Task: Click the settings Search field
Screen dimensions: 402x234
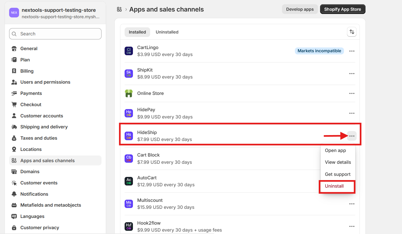Action: (x=55, y=34)
